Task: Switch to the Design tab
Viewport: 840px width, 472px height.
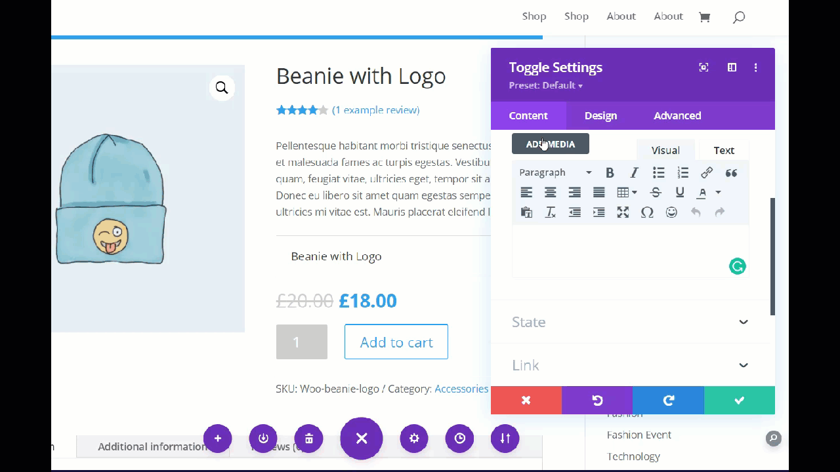Action: (x=600, y=115)
